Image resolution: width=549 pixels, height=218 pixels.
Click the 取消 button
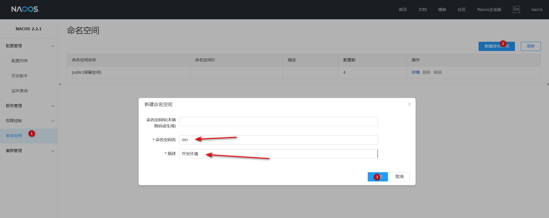399,177
